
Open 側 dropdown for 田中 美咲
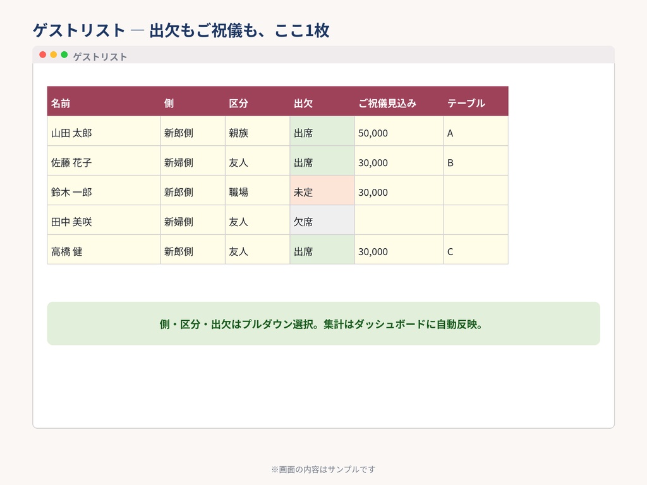(x=193, y=220)
